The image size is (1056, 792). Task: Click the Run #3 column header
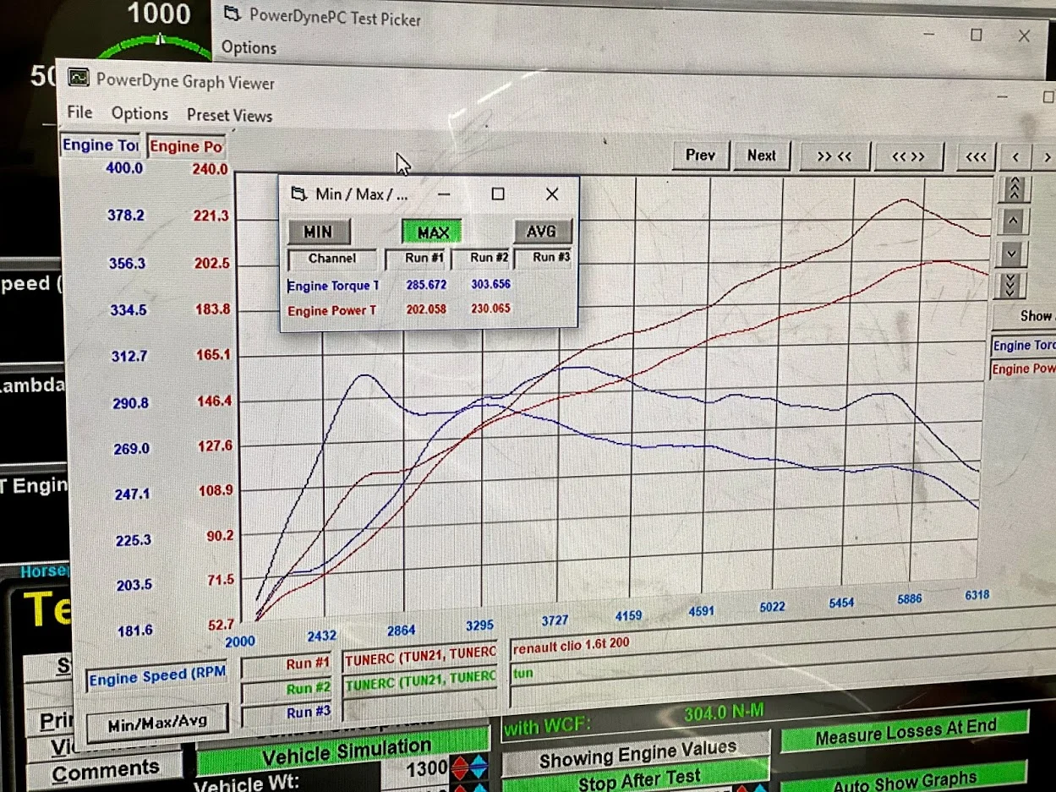coord(544,257)
